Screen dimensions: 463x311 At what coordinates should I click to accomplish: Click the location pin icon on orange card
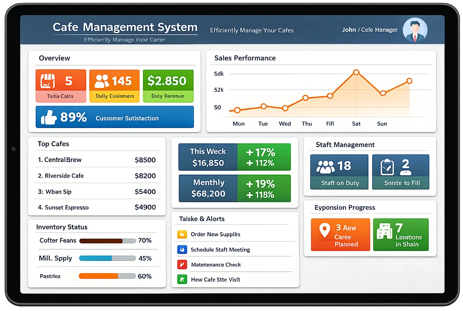point(325,230)
